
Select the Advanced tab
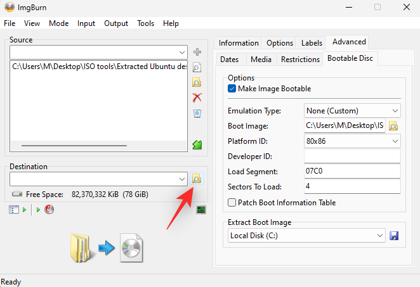click(x=349, y=42)
